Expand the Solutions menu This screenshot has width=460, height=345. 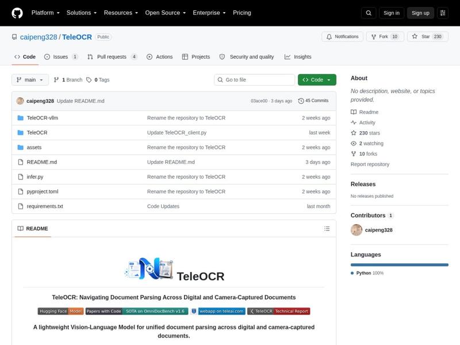82,13
